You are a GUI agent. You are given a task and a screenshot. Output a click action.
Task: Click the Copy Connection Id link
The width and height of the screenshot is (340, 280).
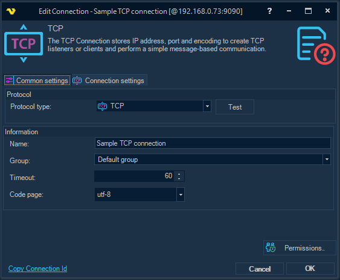pyautogui.click(x=37, y=269)
